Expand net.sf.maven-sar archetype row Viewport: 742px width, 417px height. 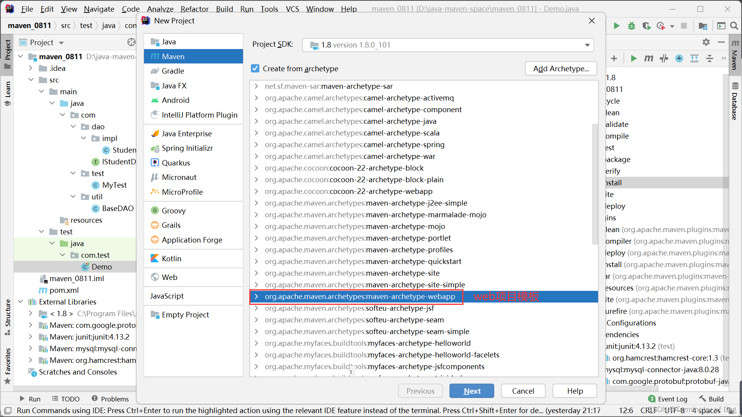click(x=256, y=86)
